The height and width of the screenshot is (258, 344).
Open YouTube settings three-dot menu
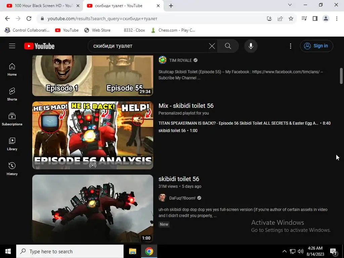pyautogui.click(x=291, y=46)
